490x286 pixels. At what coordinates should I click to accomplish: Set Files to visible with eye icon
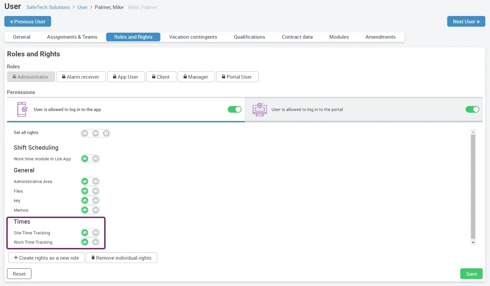96,191
